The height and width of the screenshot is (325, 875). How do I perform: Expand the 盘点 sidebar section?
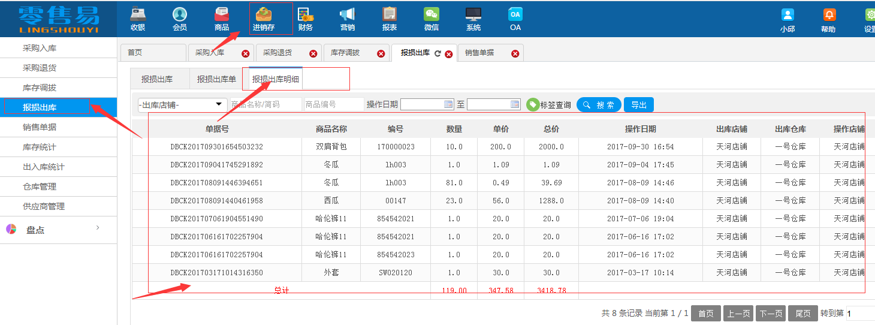coord(58,230)
